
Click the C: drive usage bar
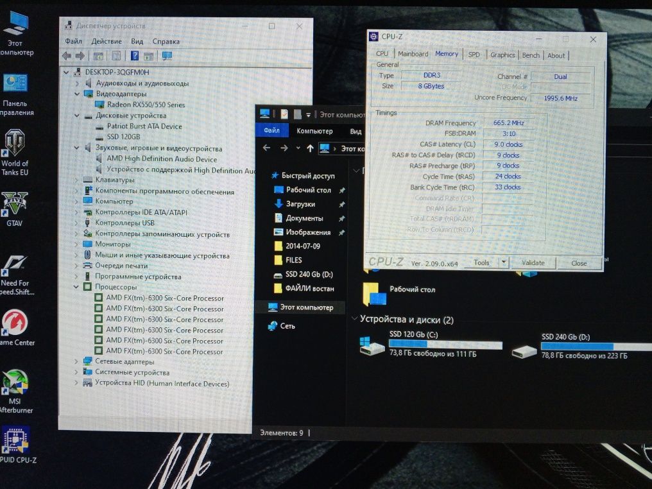[x=445, y=345]
